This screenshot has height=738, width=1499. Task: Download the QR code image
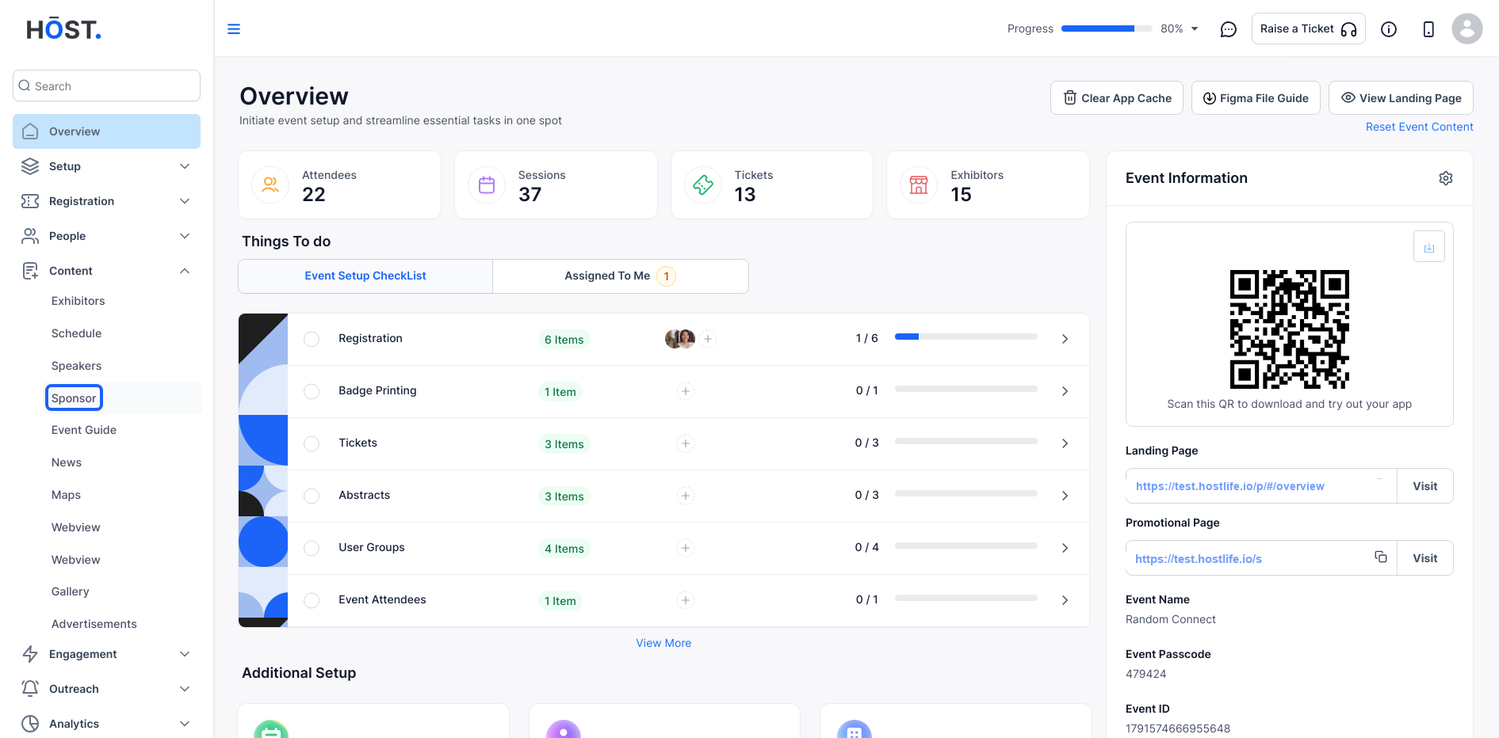[x=1429, y=247]
